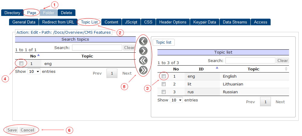Sort Search topics by No column arrow
The width and height of the screenshot is (302, 136).
tap(38, 55)
